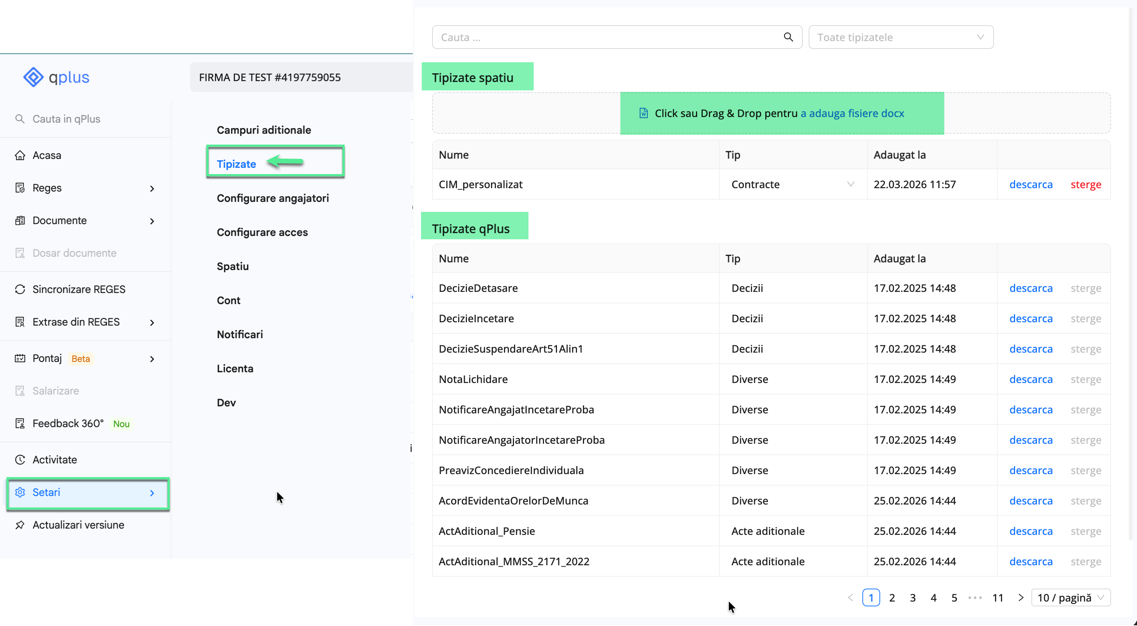The image size is (1137, 626).
Task: Click red sterge link for CIM_personalizat
Action: point(1085,184)
